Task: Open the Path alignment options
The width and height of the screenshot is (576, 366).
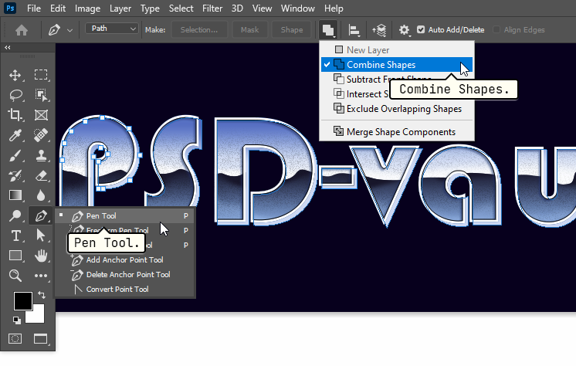Action: tap(354, 30)
